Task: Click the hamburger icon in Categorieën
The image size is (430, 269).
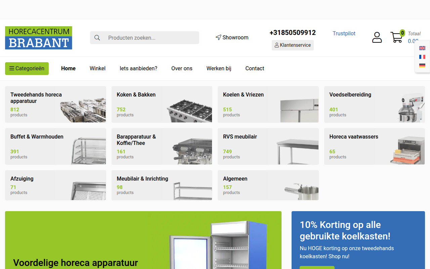Action: tap(12, 69)
